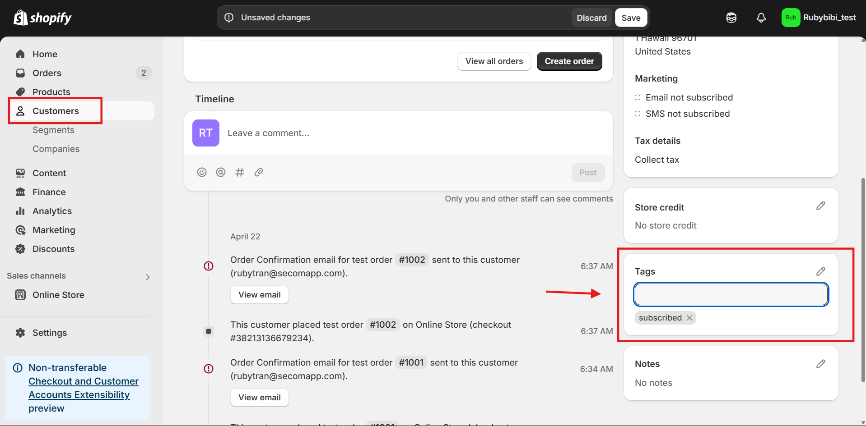The height and width of the screenshot is (426, 866).
Task: Click the page vertical scrollbar
Action: [863, 279]
